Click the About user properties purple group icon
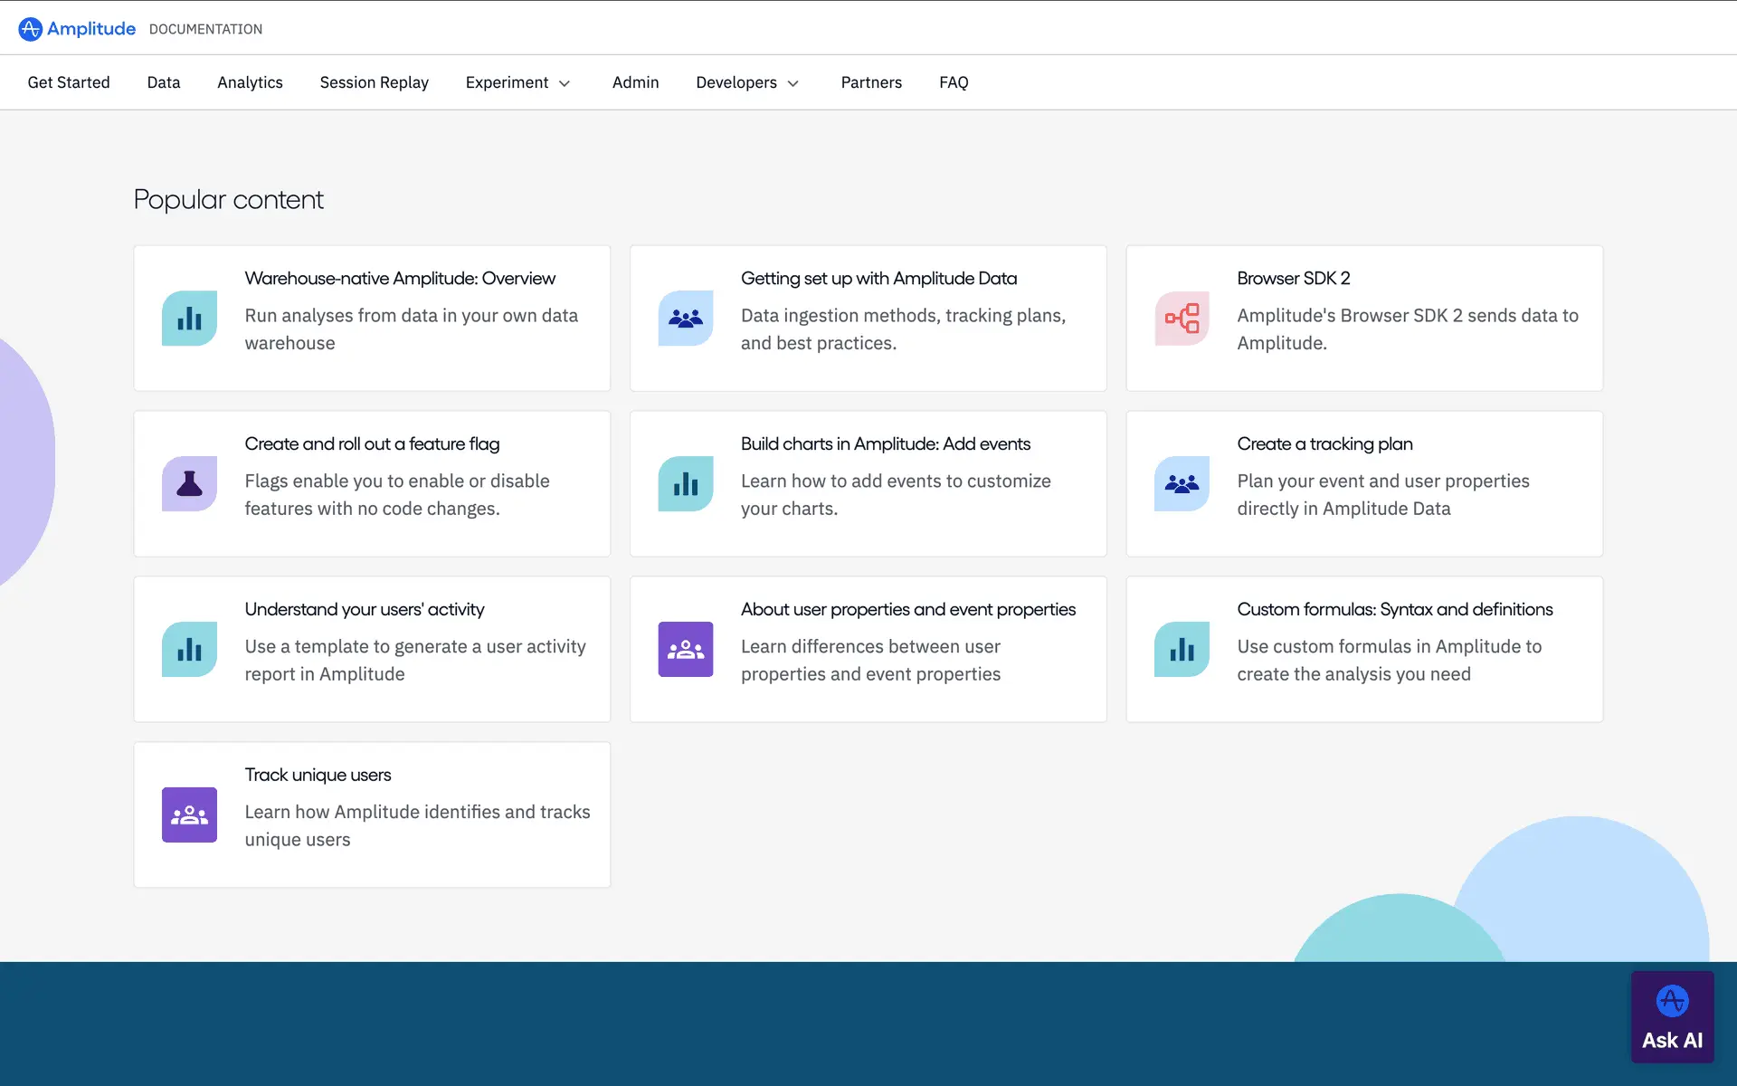Viewport: 1737px width, 1086px height. [685, 649]
